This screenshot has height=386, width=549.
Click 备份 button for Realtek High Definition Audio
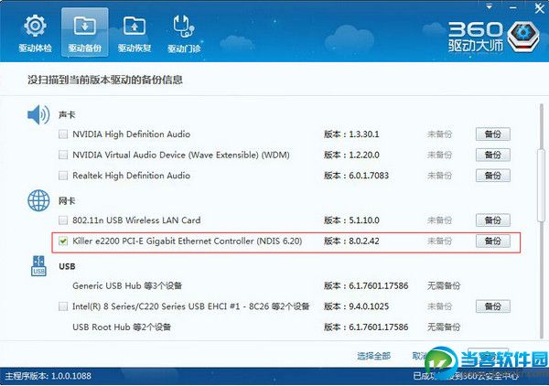tap(492, 176)
